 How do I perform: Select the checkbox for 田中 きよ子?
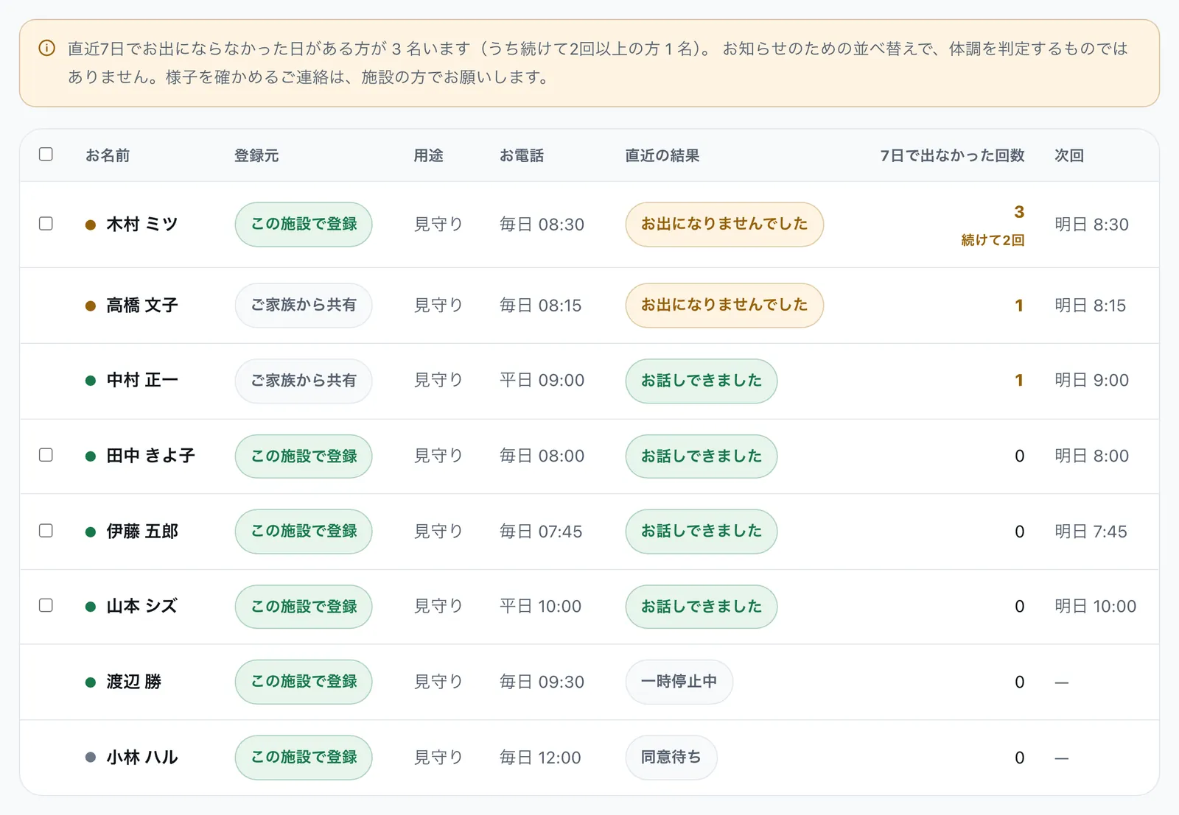pyautogui.click(x=46, y=455)
